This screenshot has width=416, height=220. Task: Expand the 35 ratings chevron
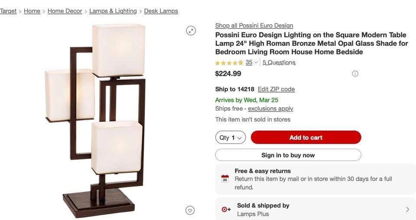tap(256, 63)
